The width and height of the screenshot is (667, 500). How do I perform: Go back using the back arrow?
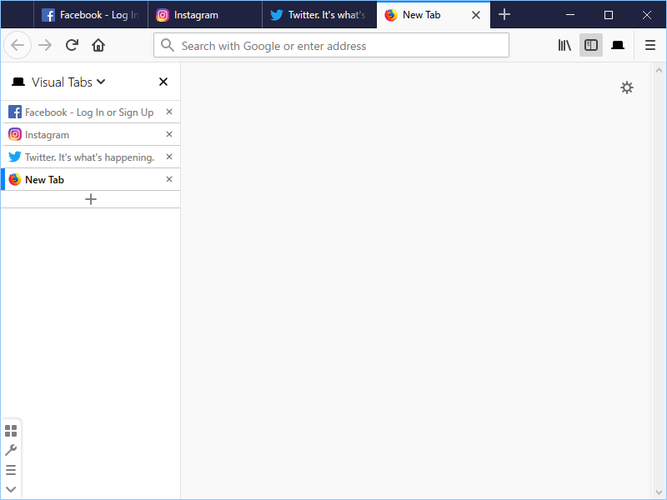point(18,45)
